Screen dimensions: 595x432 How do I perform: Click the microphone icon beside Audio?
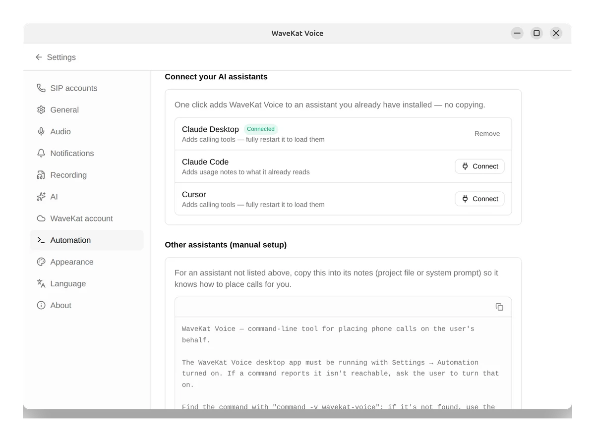[x=41, y=131]
